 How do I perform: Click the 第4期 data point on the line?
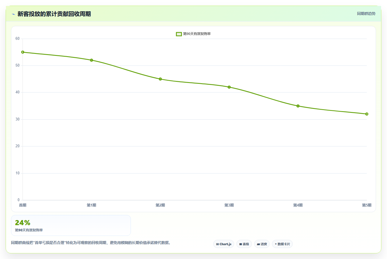pos(298,106)
